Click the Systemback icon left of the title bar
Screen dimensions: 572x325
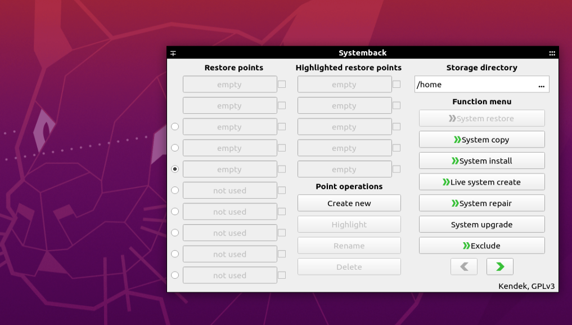click(173, 52)
